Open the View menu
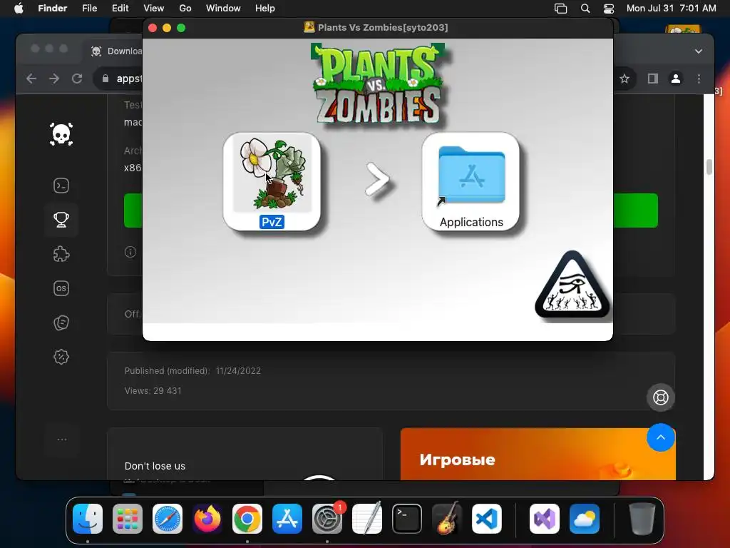 (154, 9)
